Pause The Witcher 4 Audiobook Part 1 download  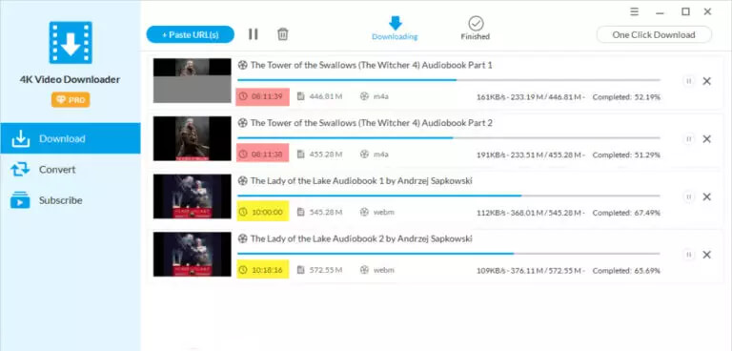click(x=688, y=81)
